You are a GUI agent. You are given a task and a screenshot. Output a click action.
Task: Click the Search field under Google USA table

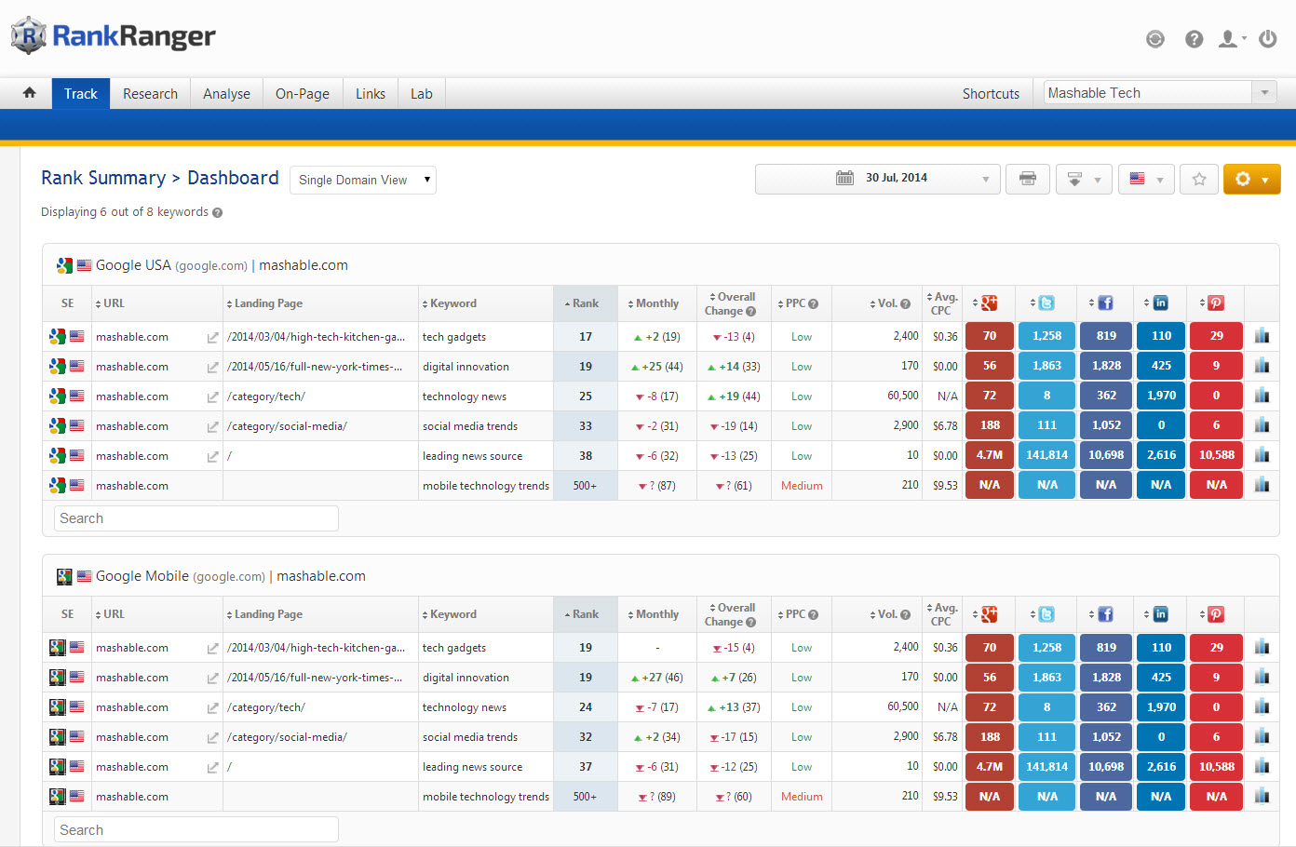click(196, 518)
